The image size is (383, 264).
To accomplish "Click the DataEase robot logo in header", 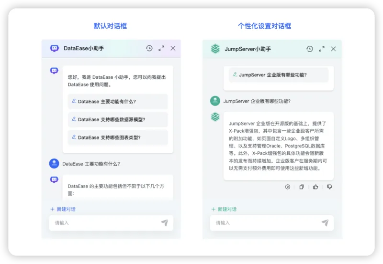I will tap(55, 48).
